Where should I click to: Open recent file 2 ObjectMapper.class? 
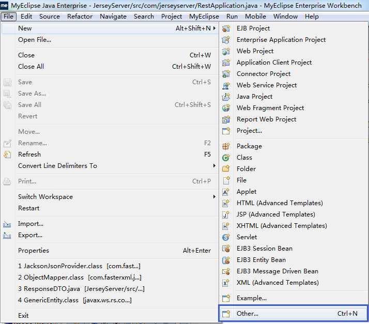coord(111,277)
